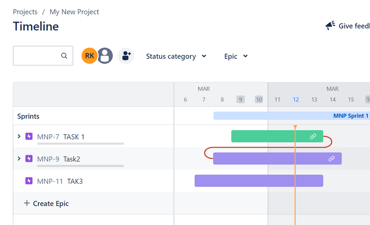Go to My New Project breadcrumb
370x225 pixels.
pyautogui.click(x=74, y=12)
